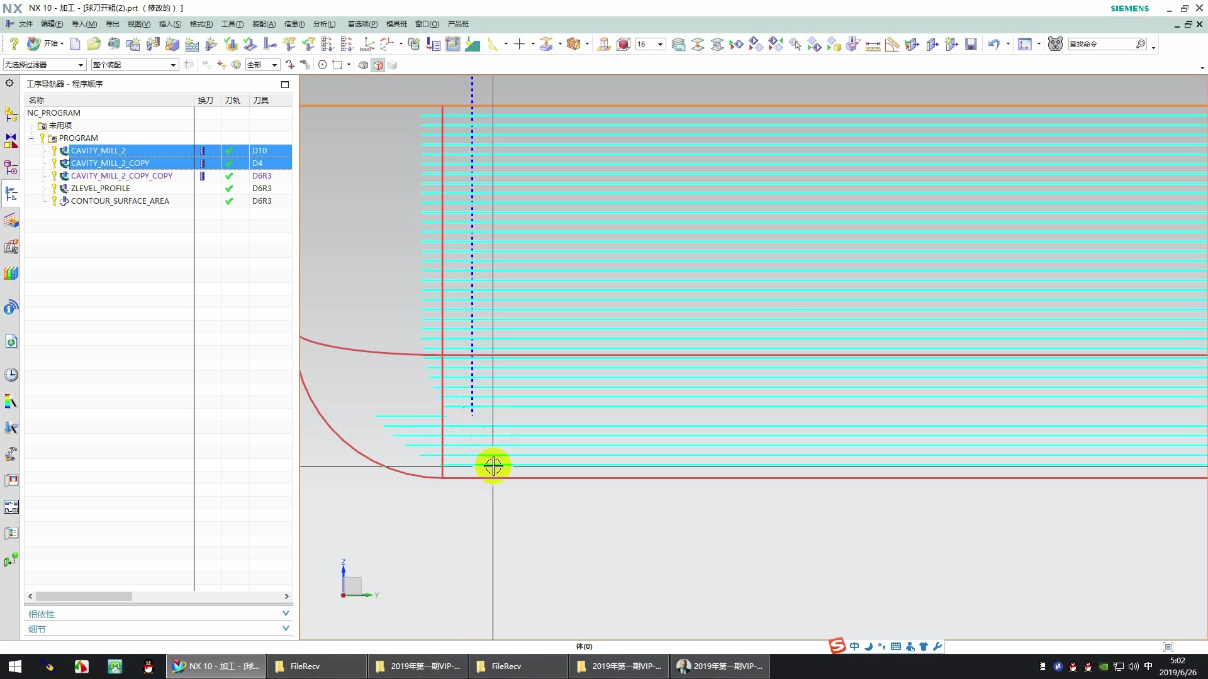Viewport: 1208px width, 679px height.
Task: Expand the 相依性 dependencies section
Action: click(x=286, y=614)
